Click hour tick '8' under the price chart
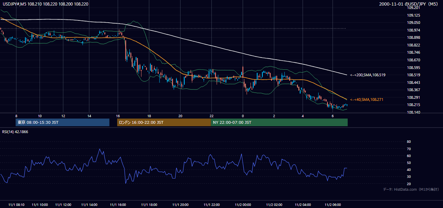Image resolution: width=443 pixels, height=208 pixels. point(16,116)
